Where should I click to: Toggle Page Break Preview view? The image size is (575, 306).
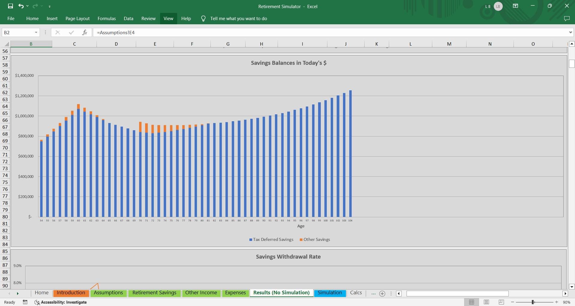501,302
